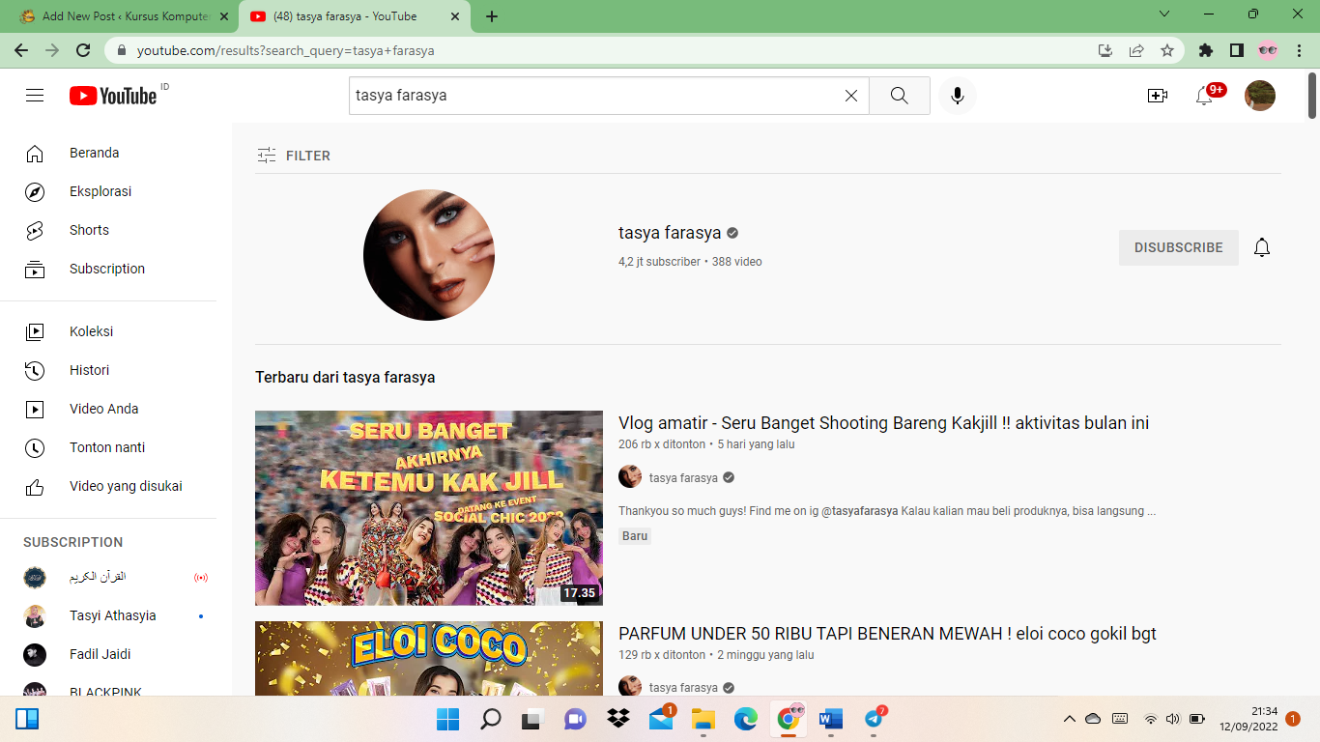Open Telegram from taskbar
This screenshot has width=1320, height=742.
pos(874,719)
